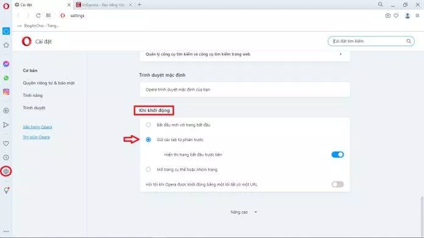Viewport: 424px width, 238px height.
Task: Open Cơ bản settings section
Action: pos(30,71)
